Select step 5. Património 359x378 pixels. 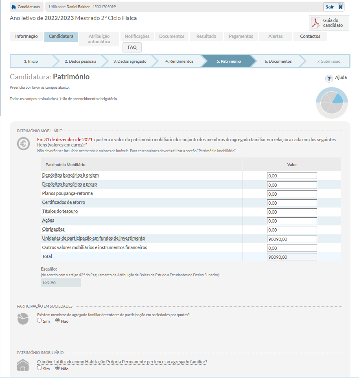click(229, 61)
